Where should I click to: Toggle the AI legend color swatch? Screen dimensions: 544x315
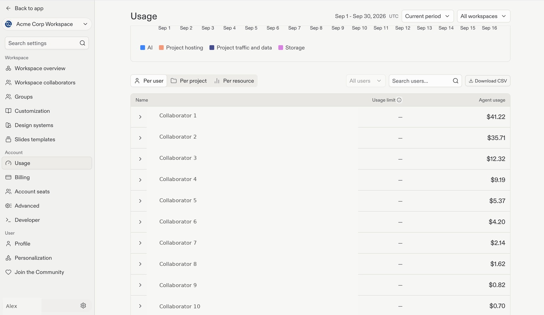click(143, 47)
